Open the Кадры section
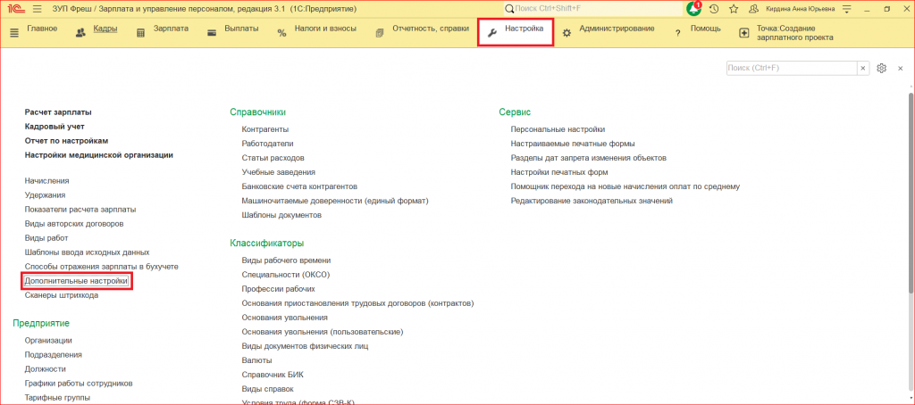 (105, 29)
